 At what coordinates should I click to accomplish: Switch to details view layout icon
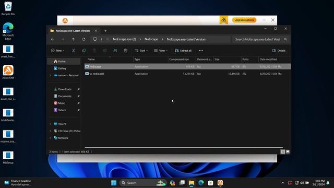[x=283, y=152]
